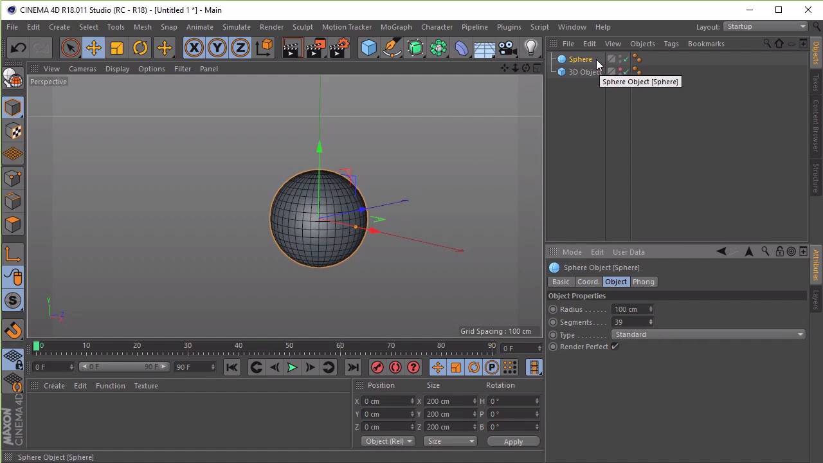
Task: Click the Position X input field
Action: [x=386, y=401]
